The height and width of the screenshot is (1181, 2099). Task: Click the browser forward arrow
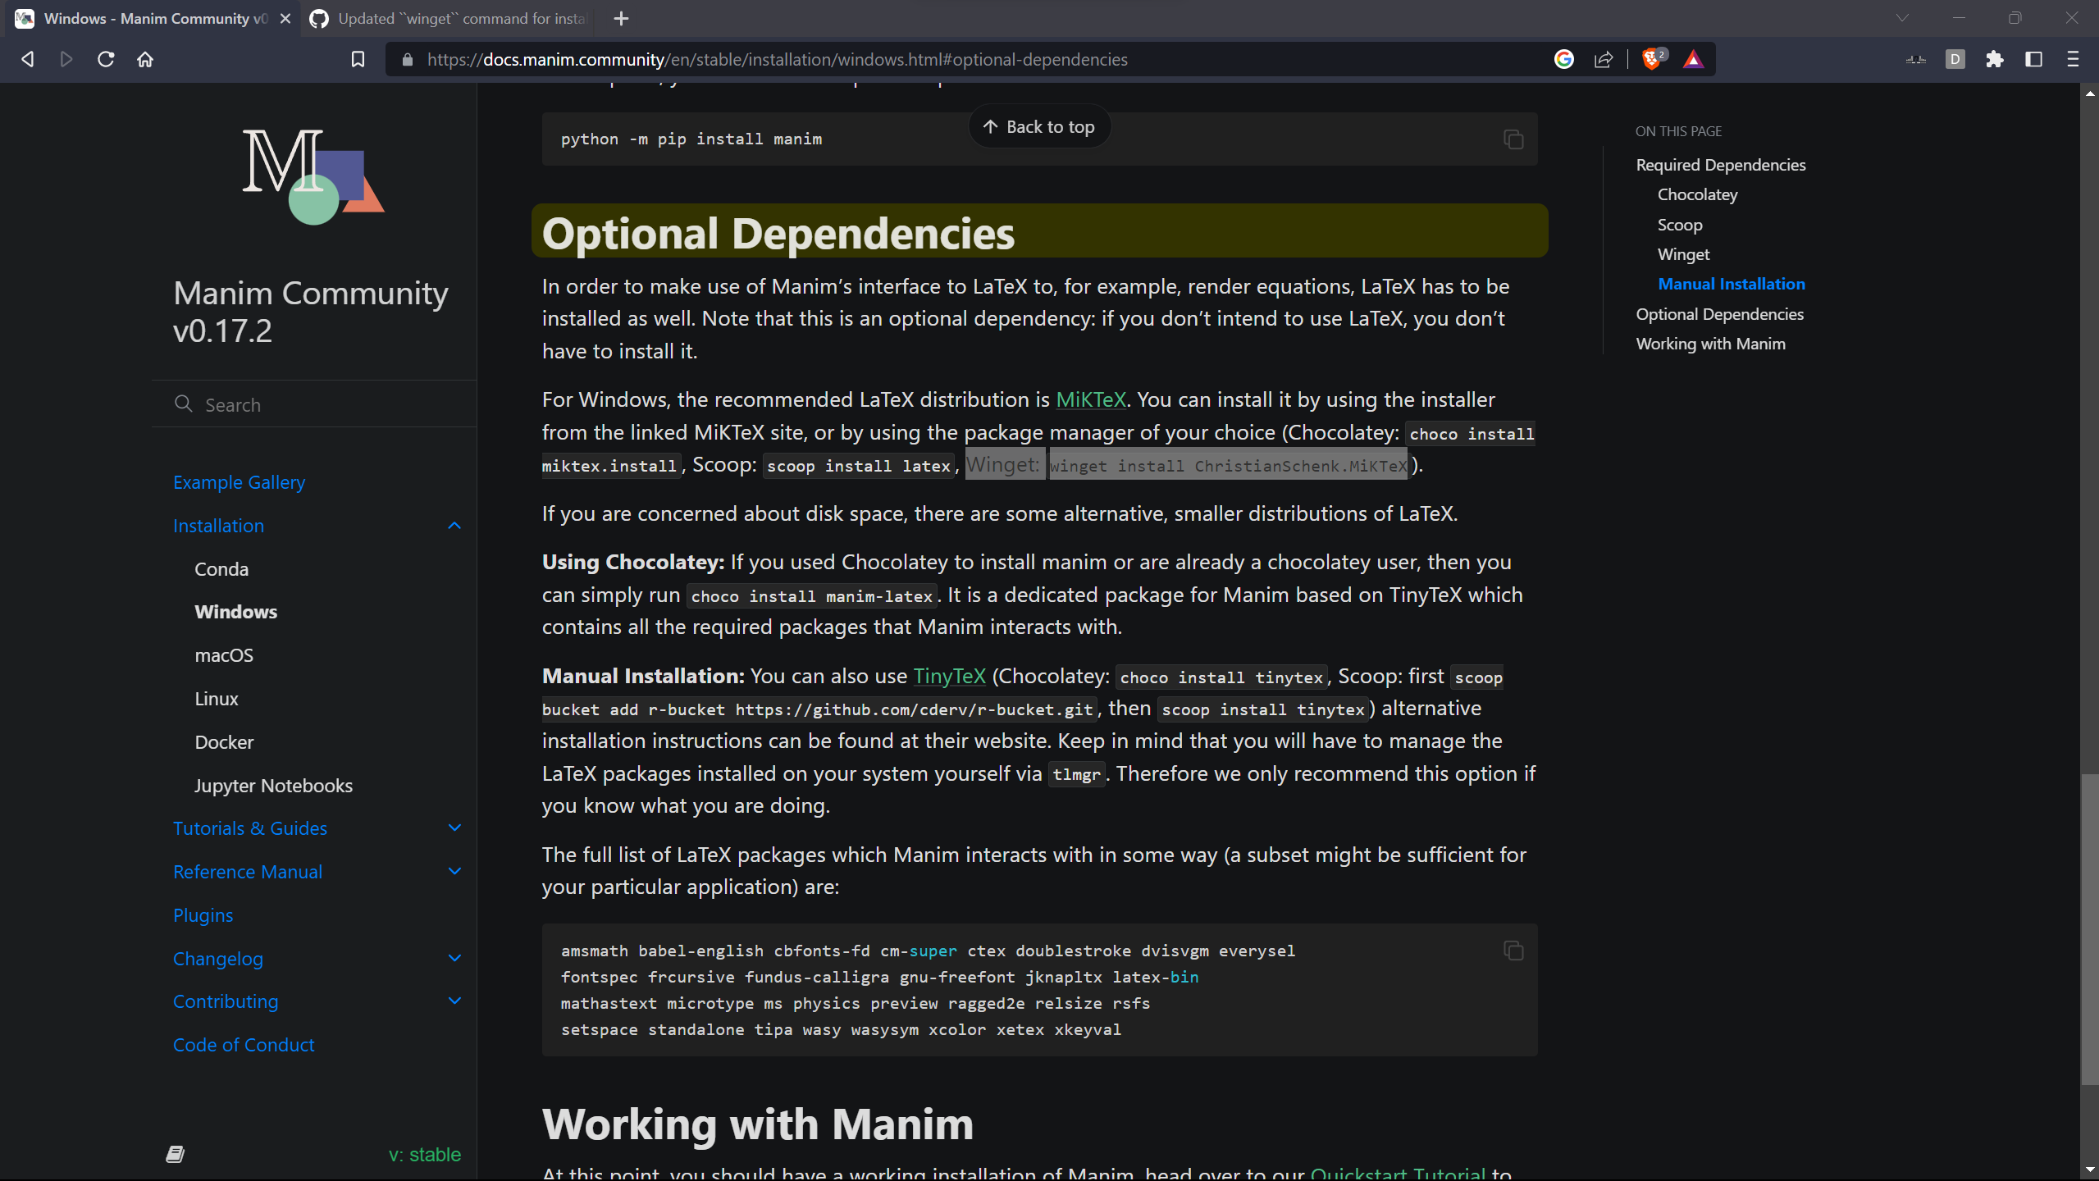pos(66,59)
